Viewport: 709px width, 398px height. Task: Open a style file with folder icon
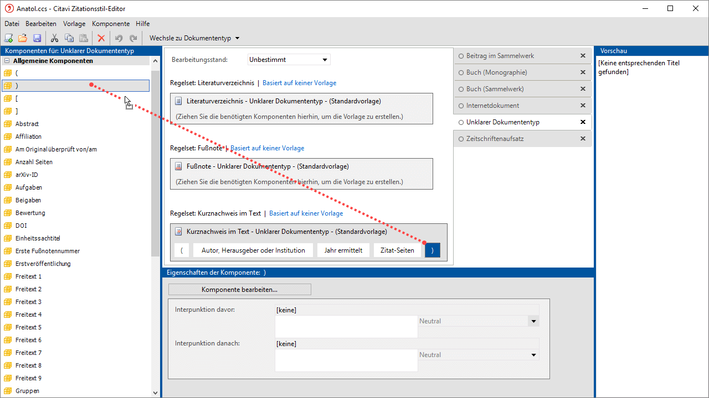(x=23, y=38)
